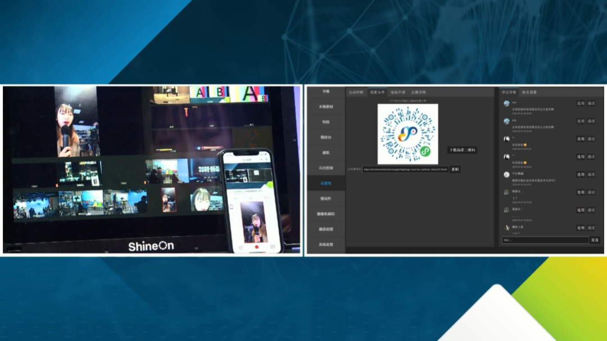Open 通道设置 in the sidebar
This screenshot has width=607, height=341.
[326, 229]
